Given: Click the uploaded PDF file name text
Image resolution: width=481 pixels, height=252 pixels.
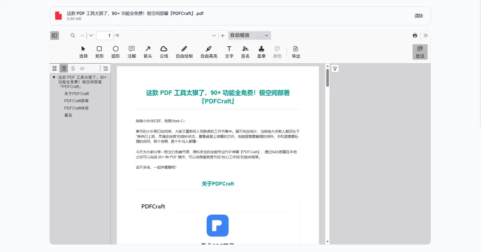Looking at the screenshot, I should click(135, 13).
